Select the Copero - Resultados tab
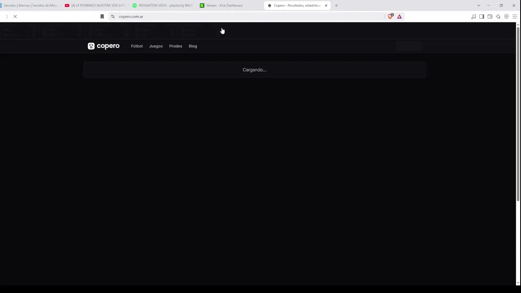Viewport: 521px width, 293px height. [297, 5]
